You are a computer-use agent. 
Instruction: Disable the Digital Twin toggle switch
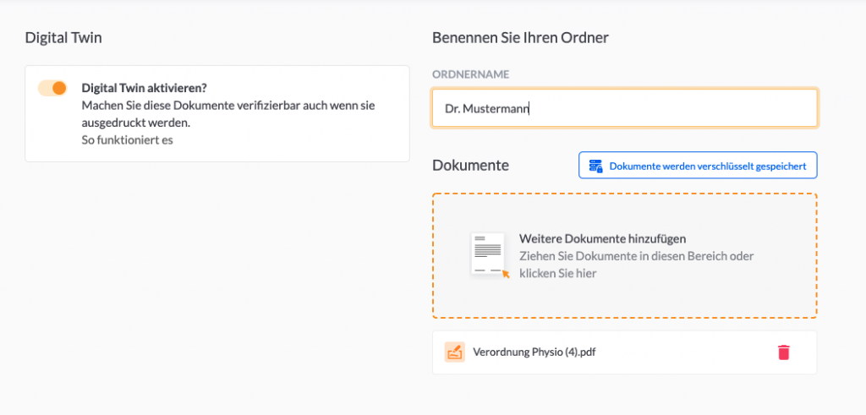(52, 88)
